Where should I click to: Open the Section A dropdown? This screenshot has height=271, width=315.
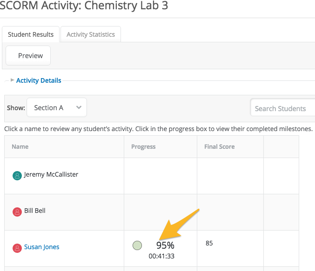[57, 108]
